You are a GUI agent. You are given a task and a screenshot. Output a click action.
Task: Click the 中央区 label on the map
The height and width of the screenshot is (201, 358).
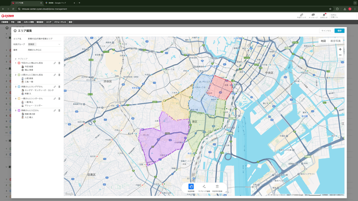[x=269, y=73]
